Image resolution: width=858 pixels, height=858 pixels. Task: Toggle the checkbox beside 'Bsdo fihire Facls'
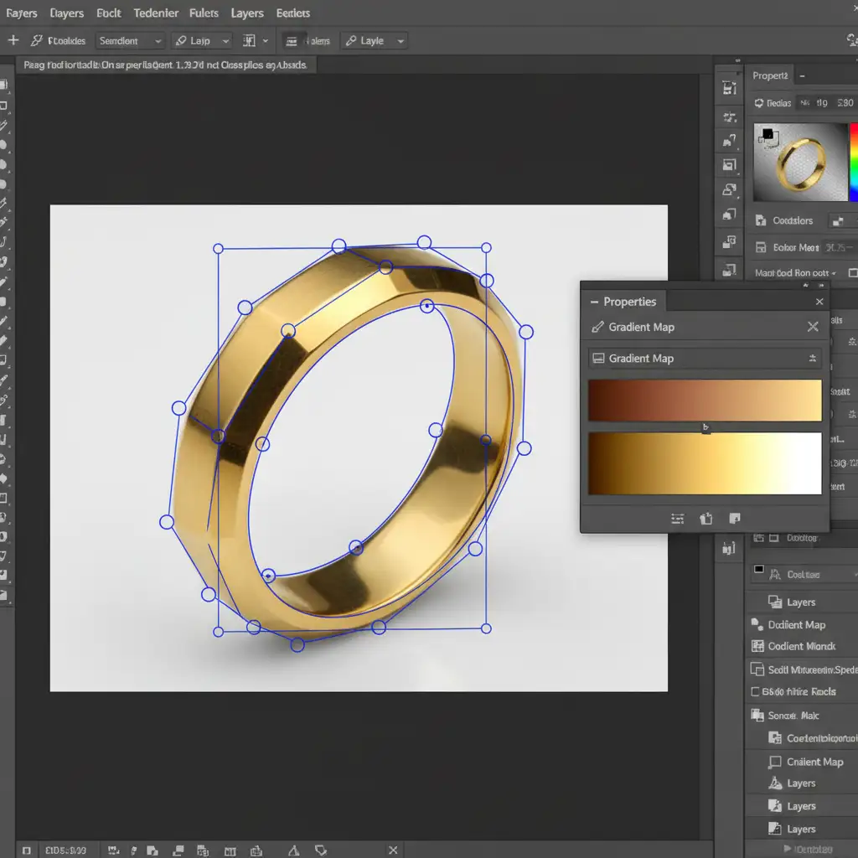click(755, 692)
